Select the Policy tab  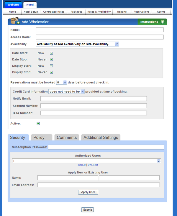[42, 138]
